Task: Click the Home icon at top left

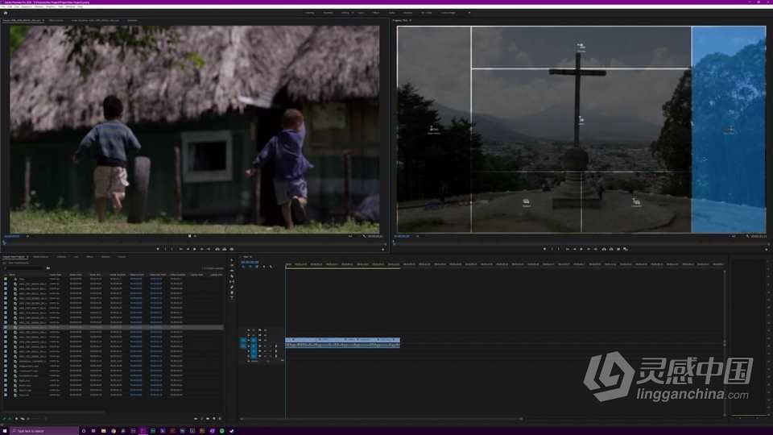Action: point(6,13)
